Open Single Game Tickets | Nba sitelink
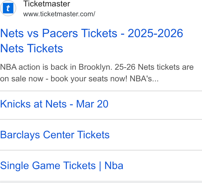The width and height of the screenshot is (202, 183). (62, 166)
